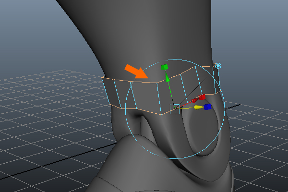Viewport: 288px width, 192px height.
Task: Click the red X-axis arrow cone
Action: (x=195, y=100)
